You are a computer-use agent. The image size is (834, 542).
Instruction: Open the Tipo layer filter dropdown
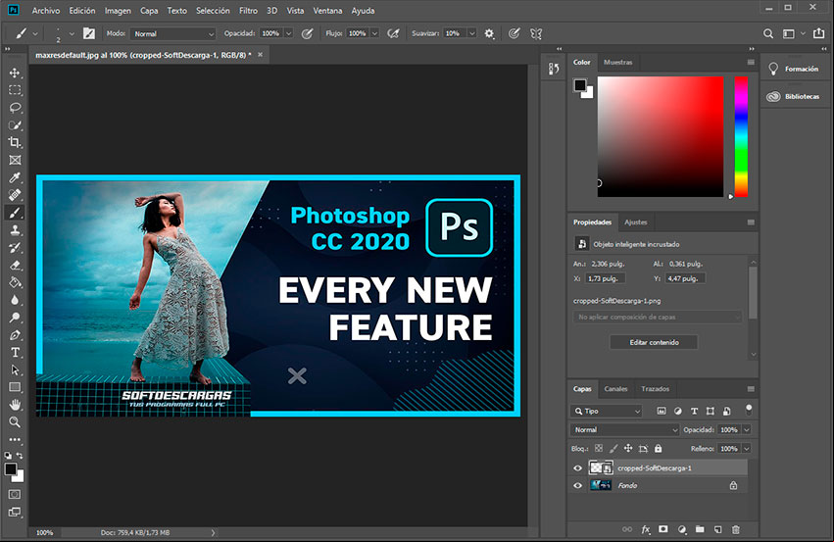pyautogui.click(x=607, y=411)
